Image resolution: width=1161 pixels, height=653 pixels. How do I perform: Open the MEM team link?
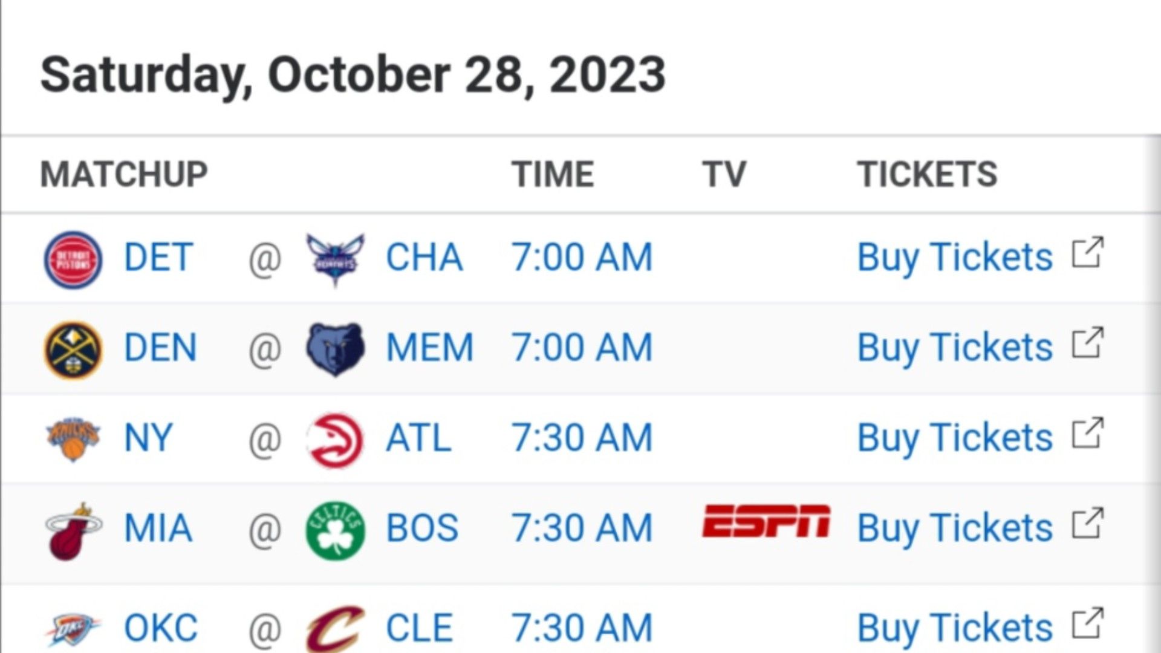coord(429,348)
